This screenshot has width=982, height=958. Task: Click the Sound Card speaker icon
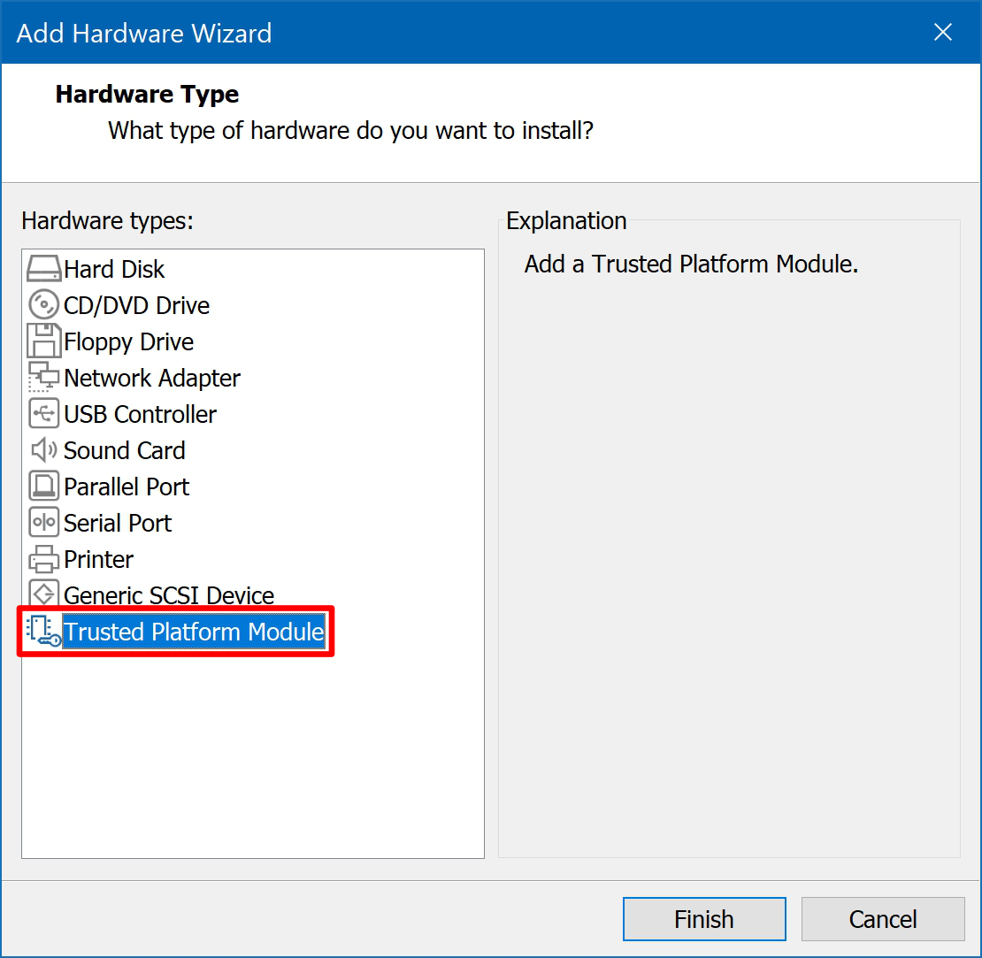[x=44, y=450]
